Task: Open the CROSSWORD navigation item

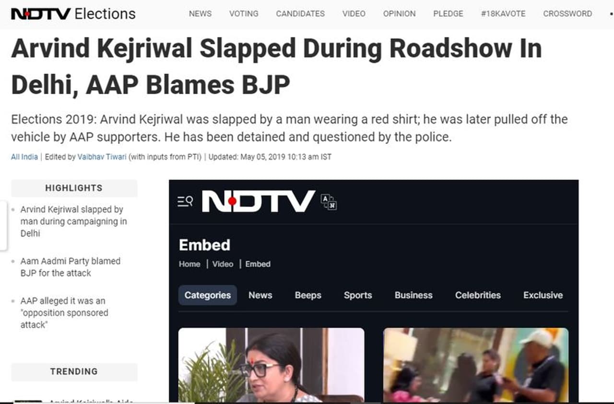Action: (x=567, y=13)
